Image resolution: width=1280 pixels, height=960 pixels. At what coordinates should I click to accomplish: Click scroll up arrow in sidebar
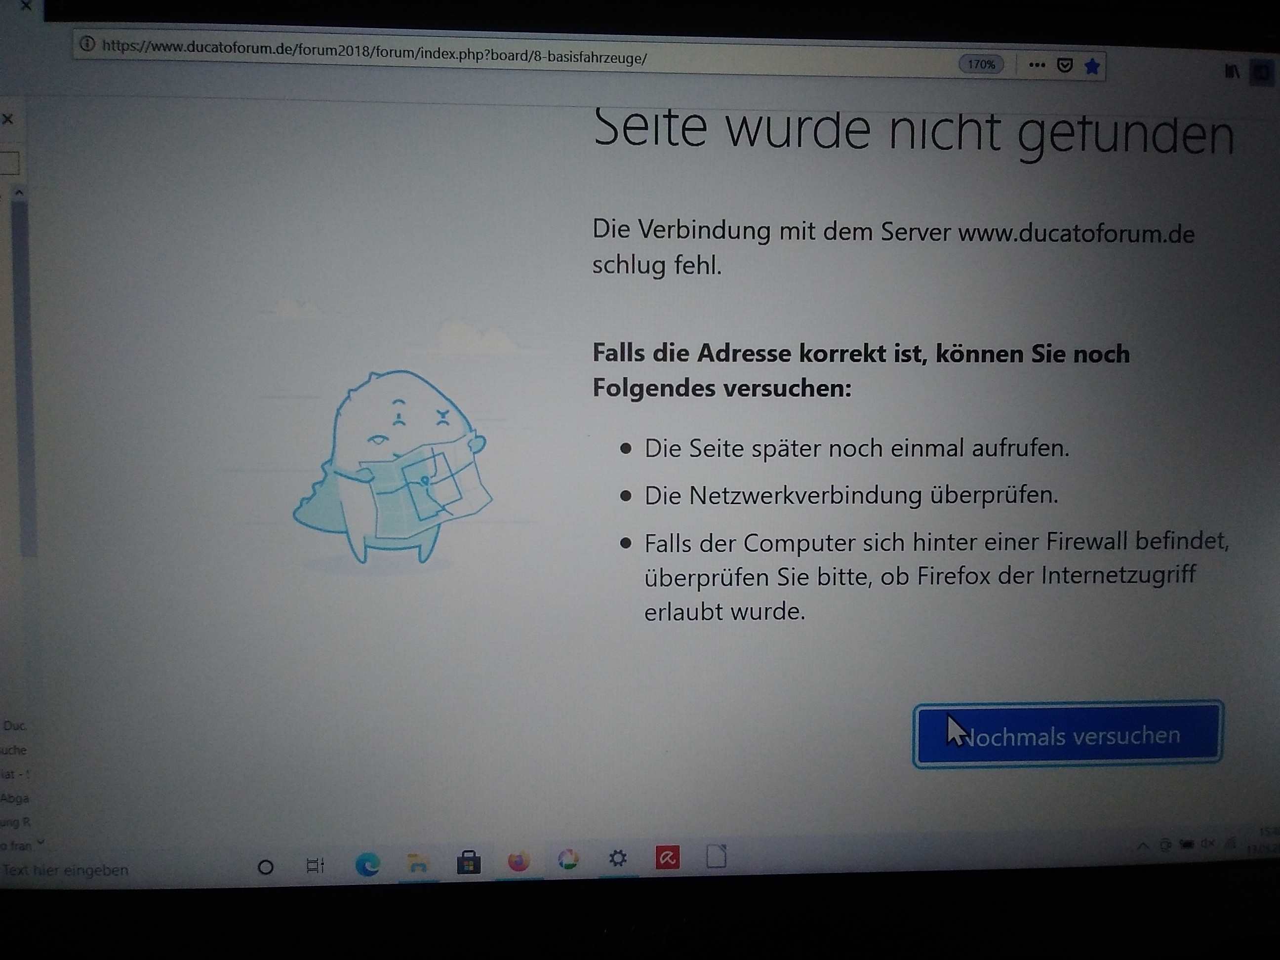click(19, 192)
